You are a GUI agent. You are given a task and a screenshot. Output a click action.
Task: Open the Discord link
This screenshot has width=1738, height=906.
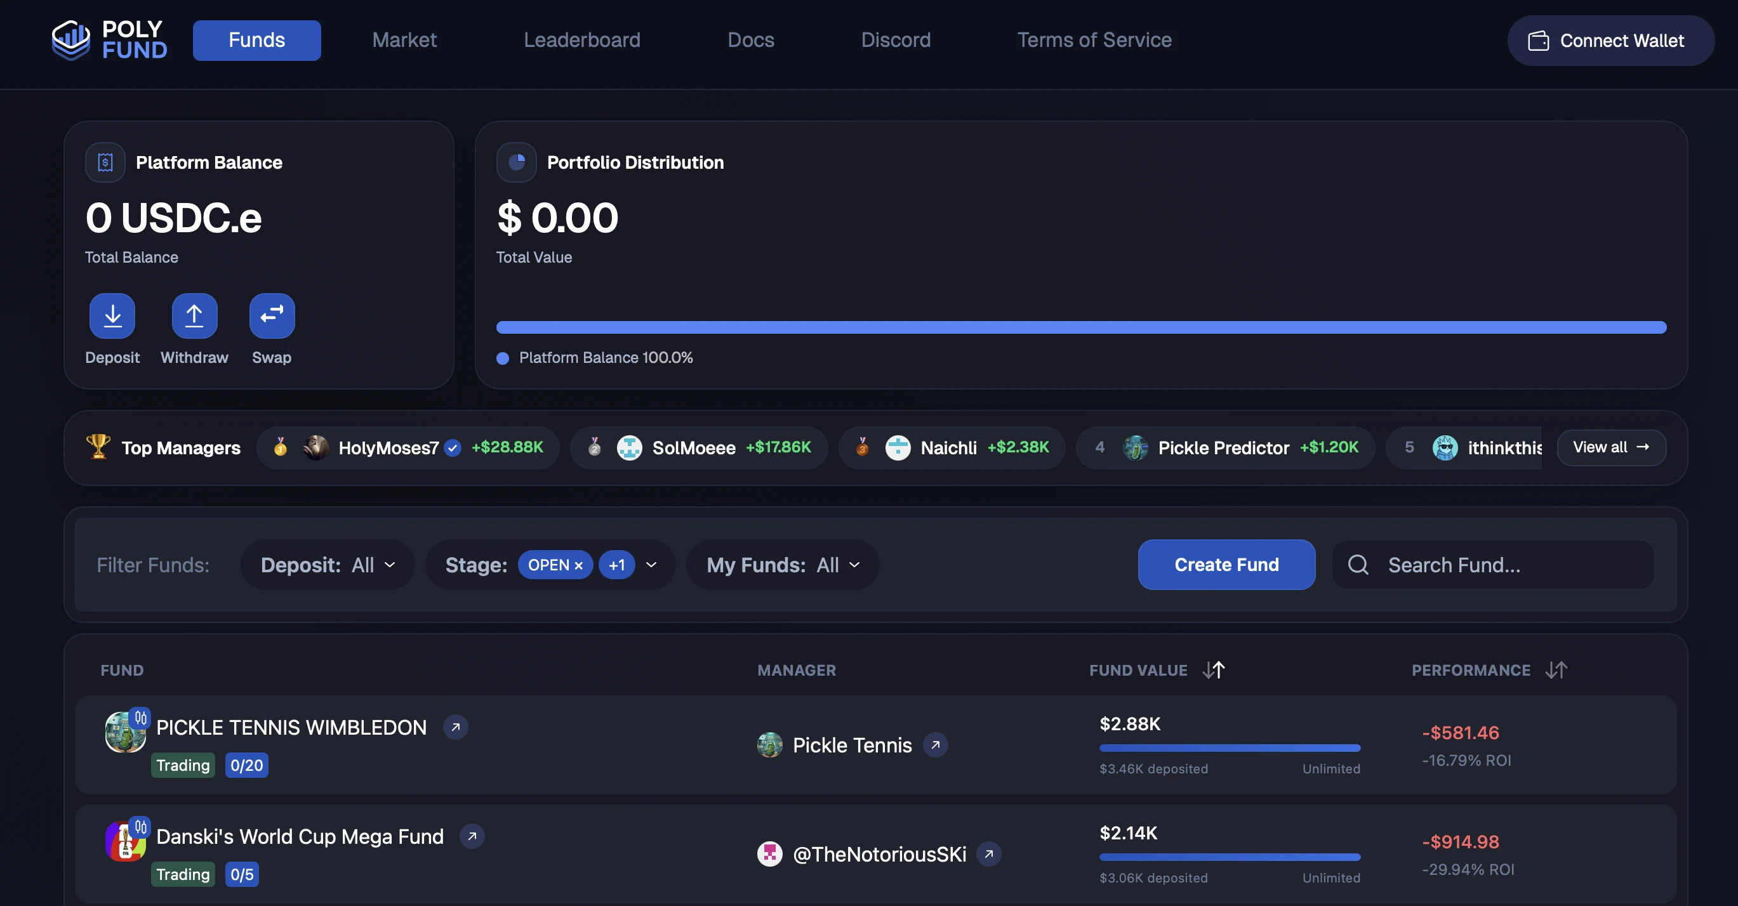tap(895, 40)
